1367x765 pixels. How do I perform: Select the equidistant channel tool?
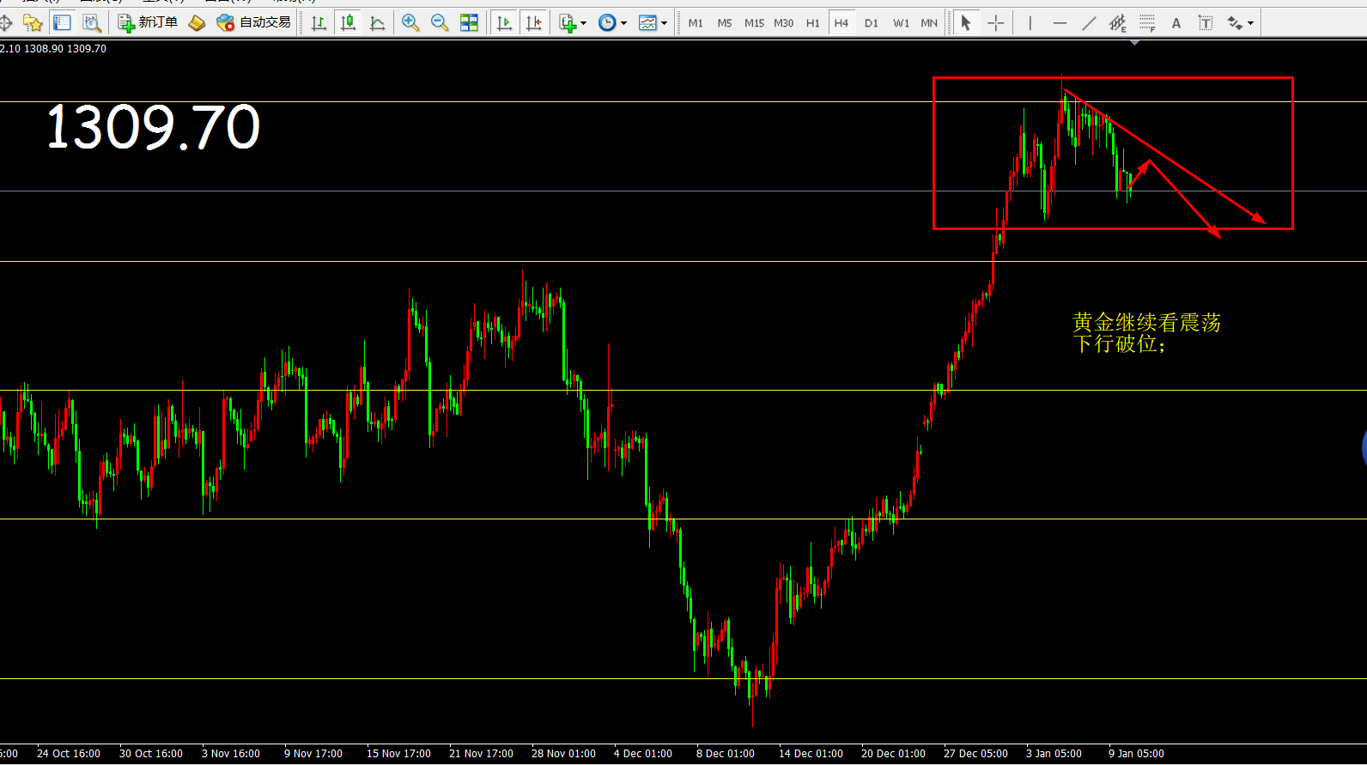(1117, 23)
